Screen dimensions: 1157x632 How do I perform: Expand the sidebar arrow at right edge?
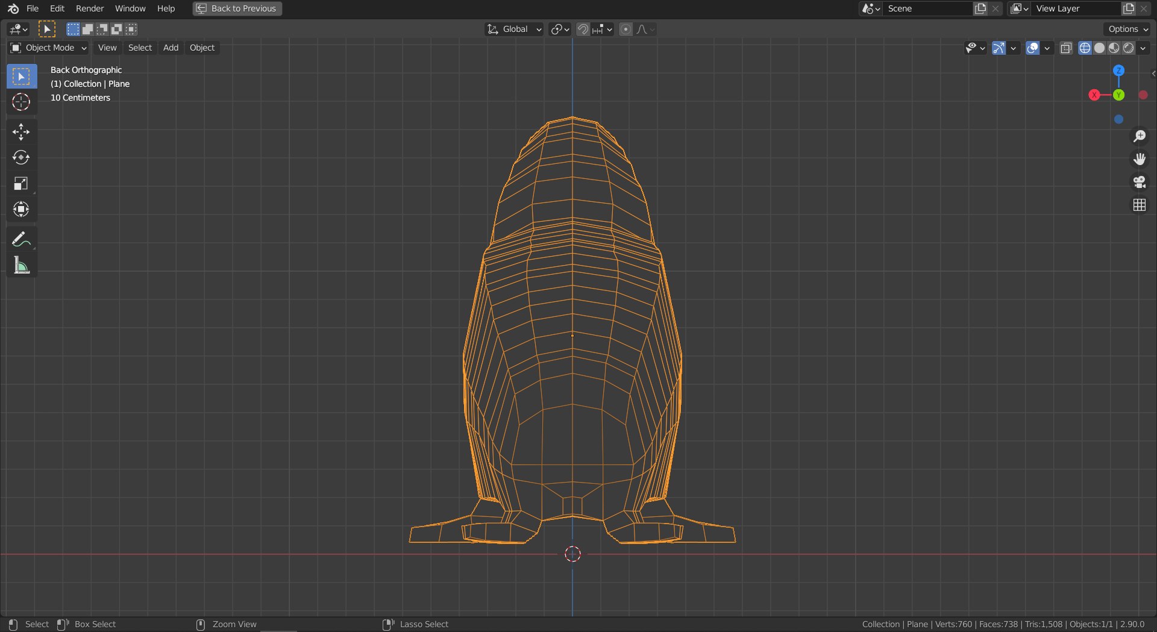click(1153, 74)
